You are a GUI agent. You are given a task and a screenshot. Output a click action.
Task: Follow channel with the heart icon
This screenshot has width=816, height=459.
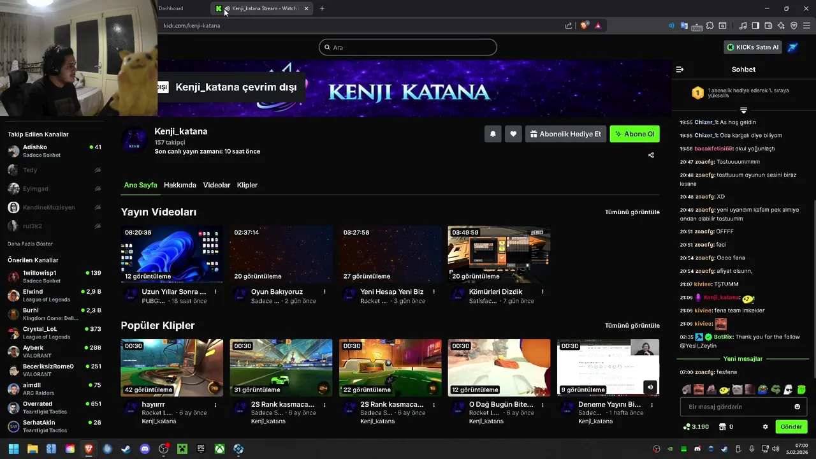513,134
